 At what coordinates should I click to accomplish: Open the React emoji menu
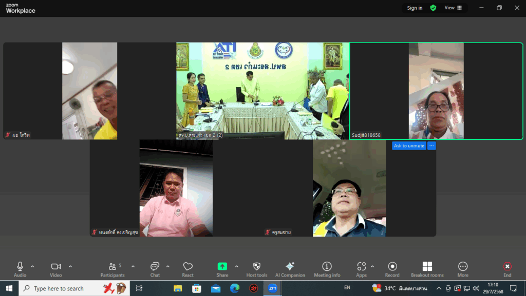click(x=187, y=268)
